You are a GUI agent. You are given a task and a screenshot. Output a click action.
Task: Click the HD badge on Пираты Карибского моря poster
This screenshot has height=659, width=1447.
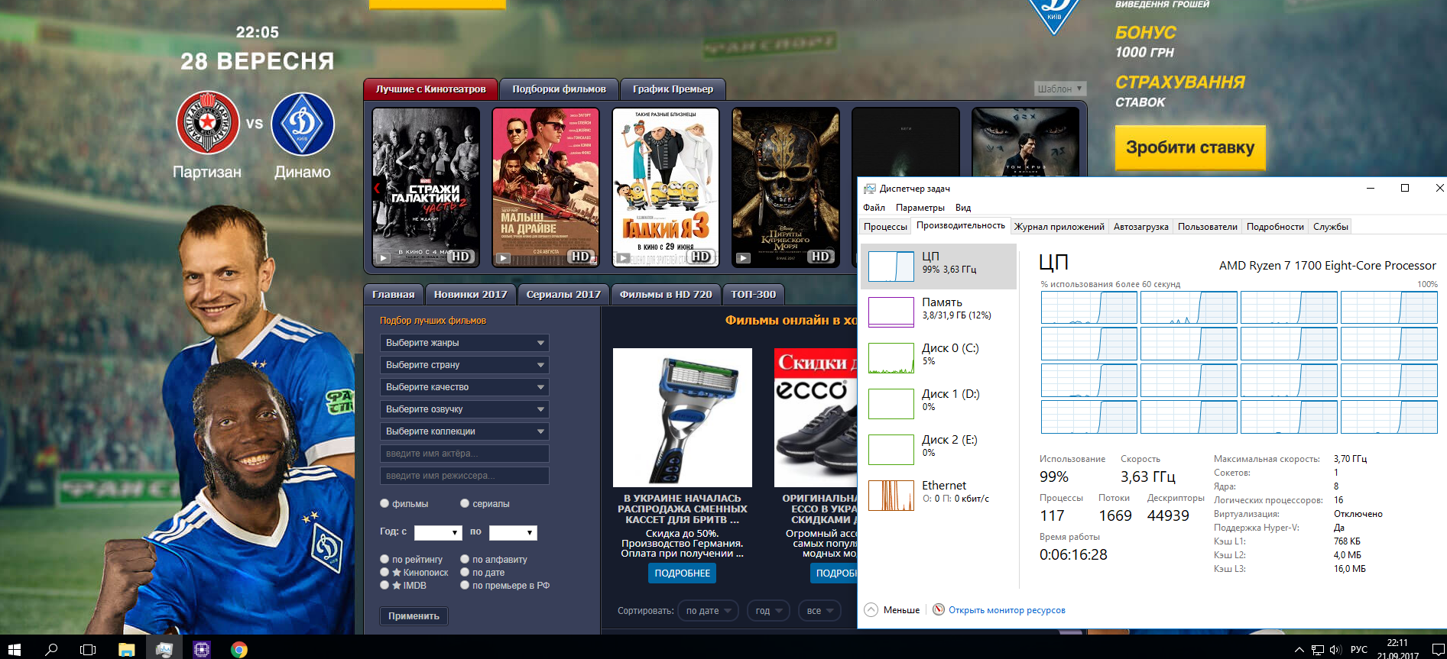coord(820,257)
